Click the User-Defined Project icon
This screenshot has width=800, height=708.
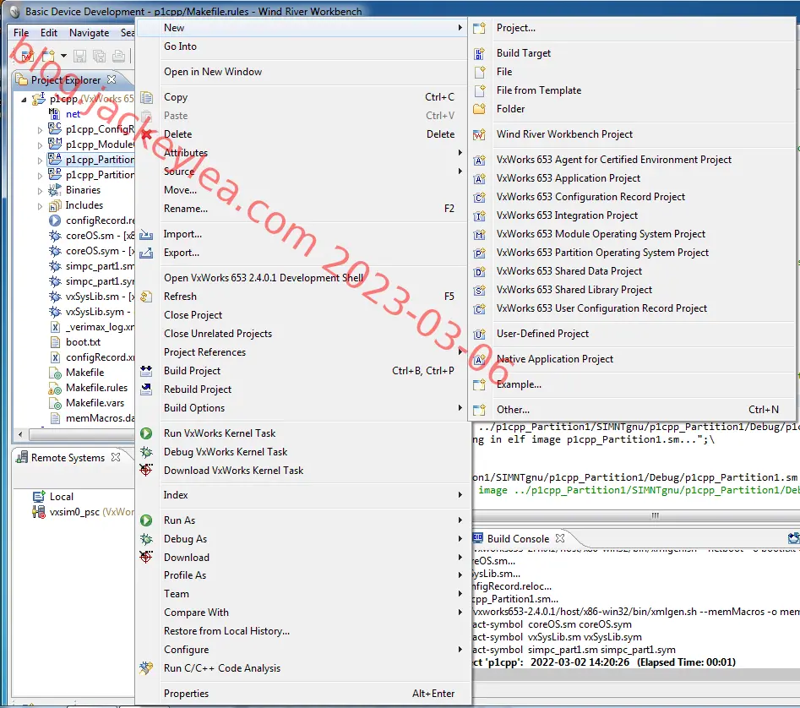(x=479, y=334)
